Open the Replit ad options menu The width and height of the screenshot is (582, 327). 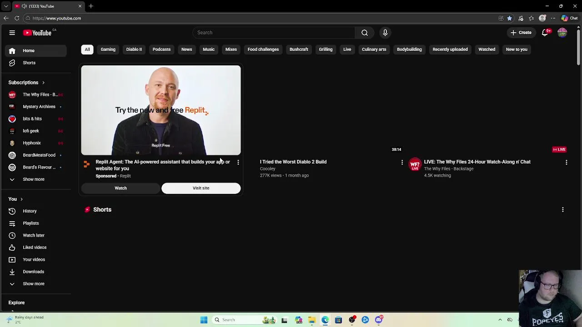238,162
